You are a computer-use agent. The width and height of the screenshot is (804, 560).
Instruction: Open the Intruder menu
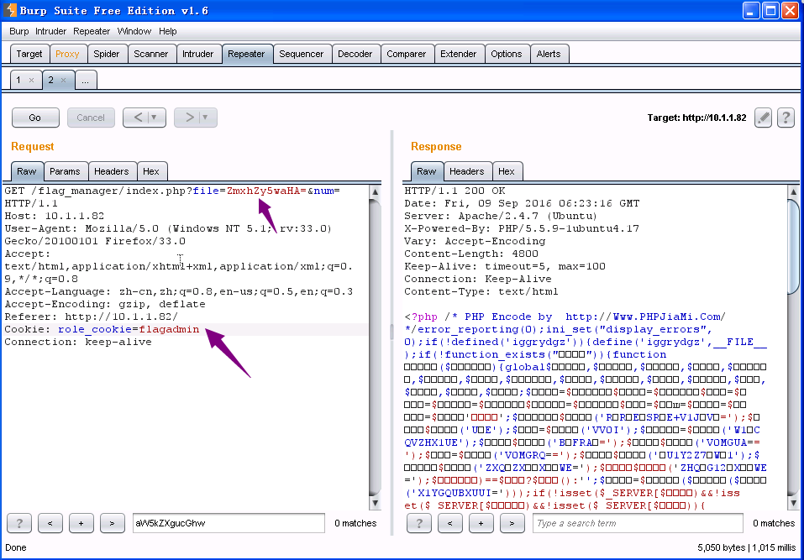coord(50,31)
